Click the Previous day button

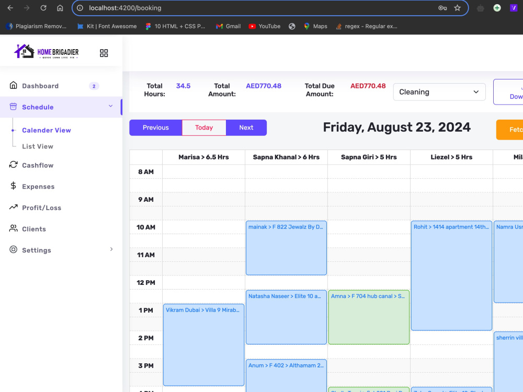(156, 128)
